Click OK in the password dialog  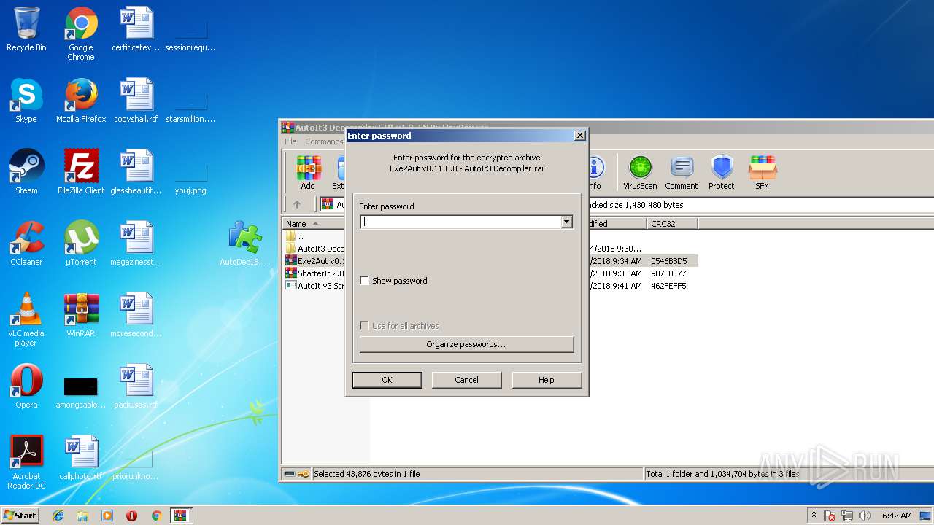tap(387, 380)
